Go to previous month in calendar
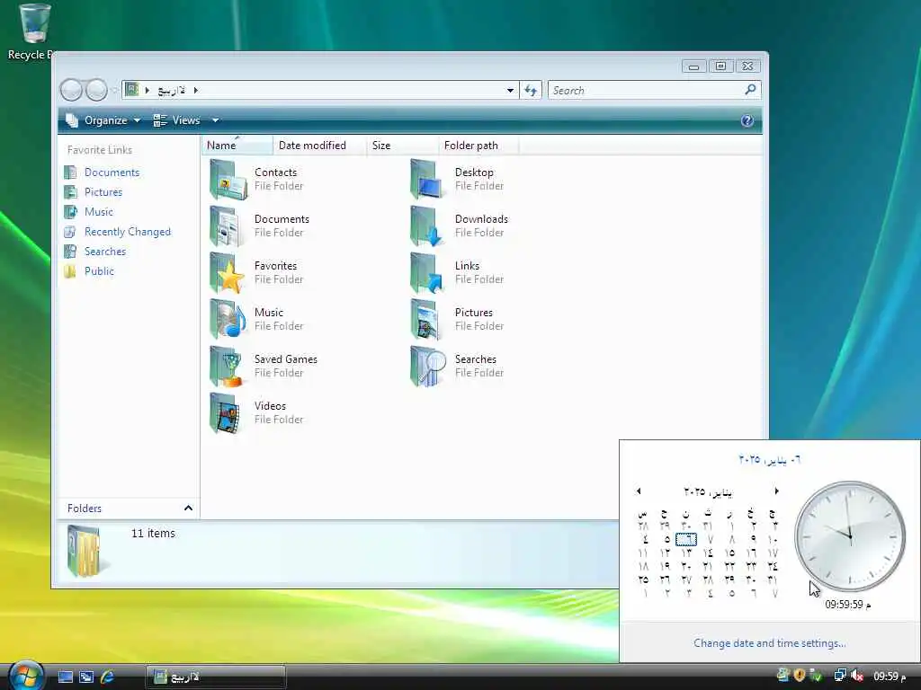Viewport: 921px width, 690px height. 639,491
